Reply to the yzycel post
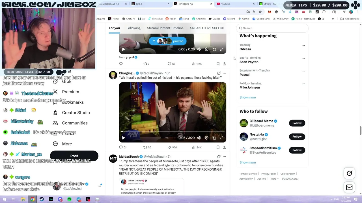Image resolution: width=362 pixels, height=203 pixels. [x=121, y=64]
